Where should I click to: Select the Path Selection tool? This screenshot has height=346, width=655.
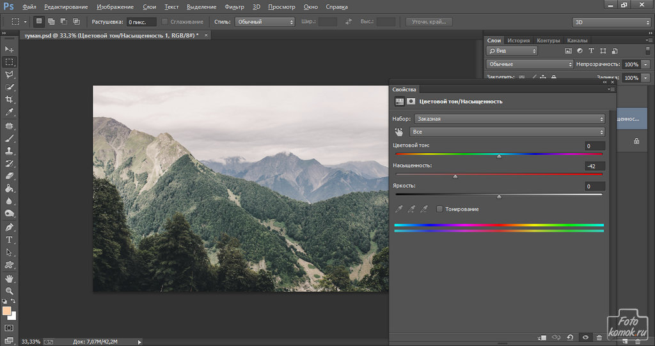9,252
